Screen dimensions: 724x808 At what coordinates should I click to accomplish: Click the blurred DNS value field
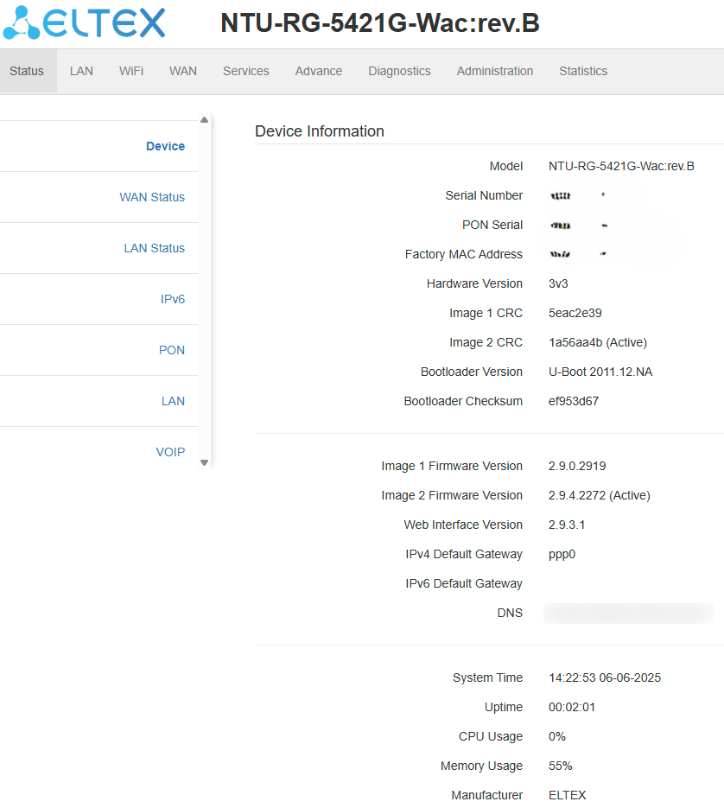pos(629,614)
